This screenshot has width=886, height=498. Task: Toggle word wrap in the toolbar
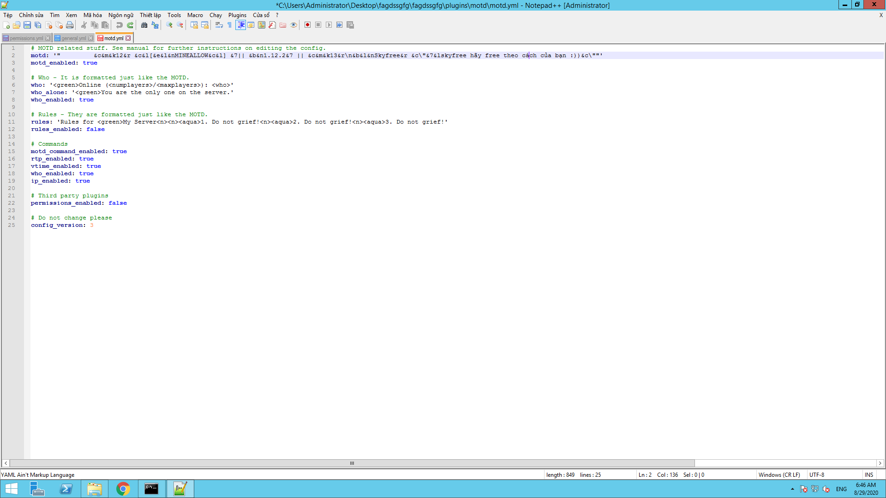tap(219, 25)
